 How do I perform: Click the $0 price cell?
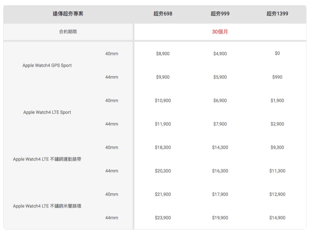tap(277, 53)
